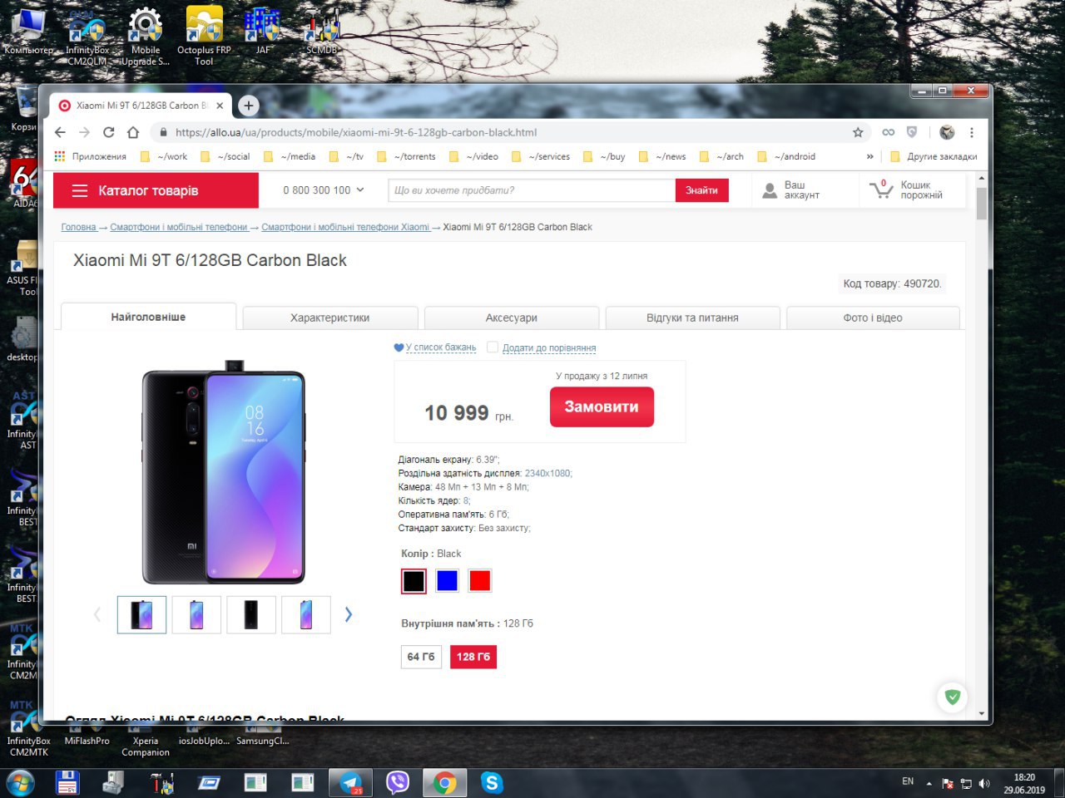Select the first phone thumbnail image

(x=141, y=614)
